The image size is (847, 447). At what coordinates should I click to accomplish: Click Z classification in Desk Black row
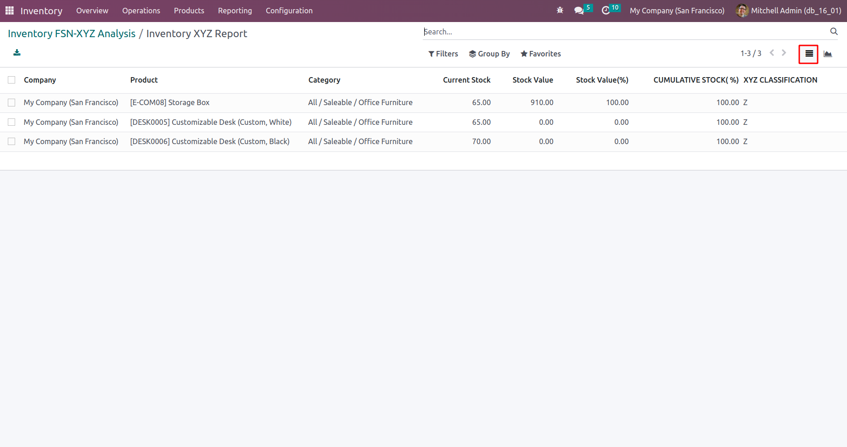[x=746, y=141]
